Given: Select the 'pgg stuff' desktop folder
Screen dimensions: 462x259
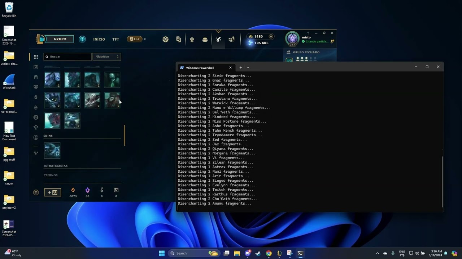Looking at the screenshot, I should pos(9,154).
